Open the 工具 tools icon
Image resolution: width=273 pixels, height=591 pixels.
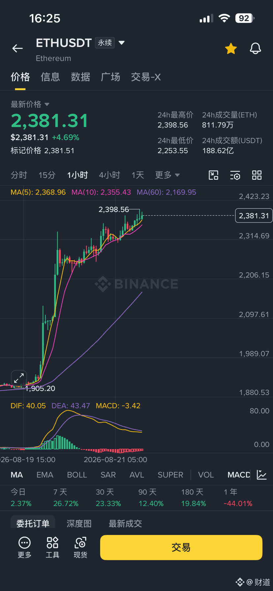(x=52, y=548)
